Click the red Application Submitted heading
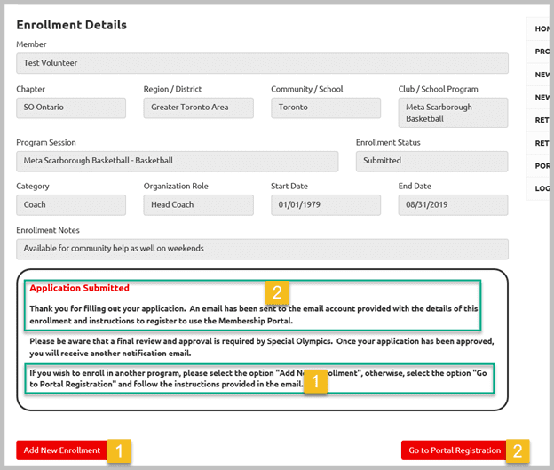This screenshot has width=554, height=470. point(80,288)
